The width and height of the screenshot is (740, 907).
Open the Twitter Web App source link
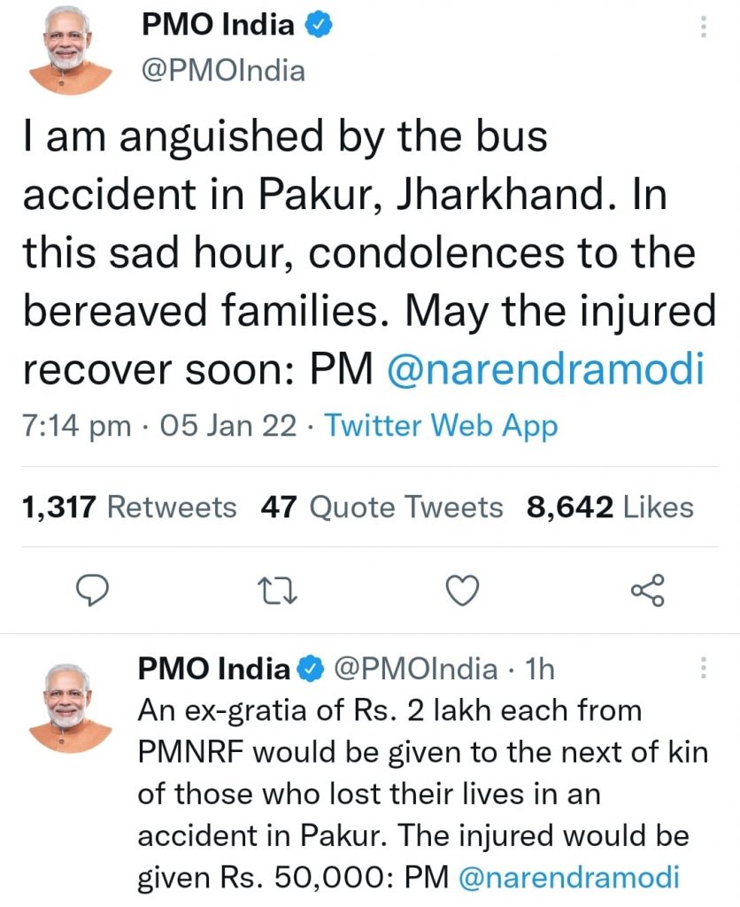tap(441, 427)
